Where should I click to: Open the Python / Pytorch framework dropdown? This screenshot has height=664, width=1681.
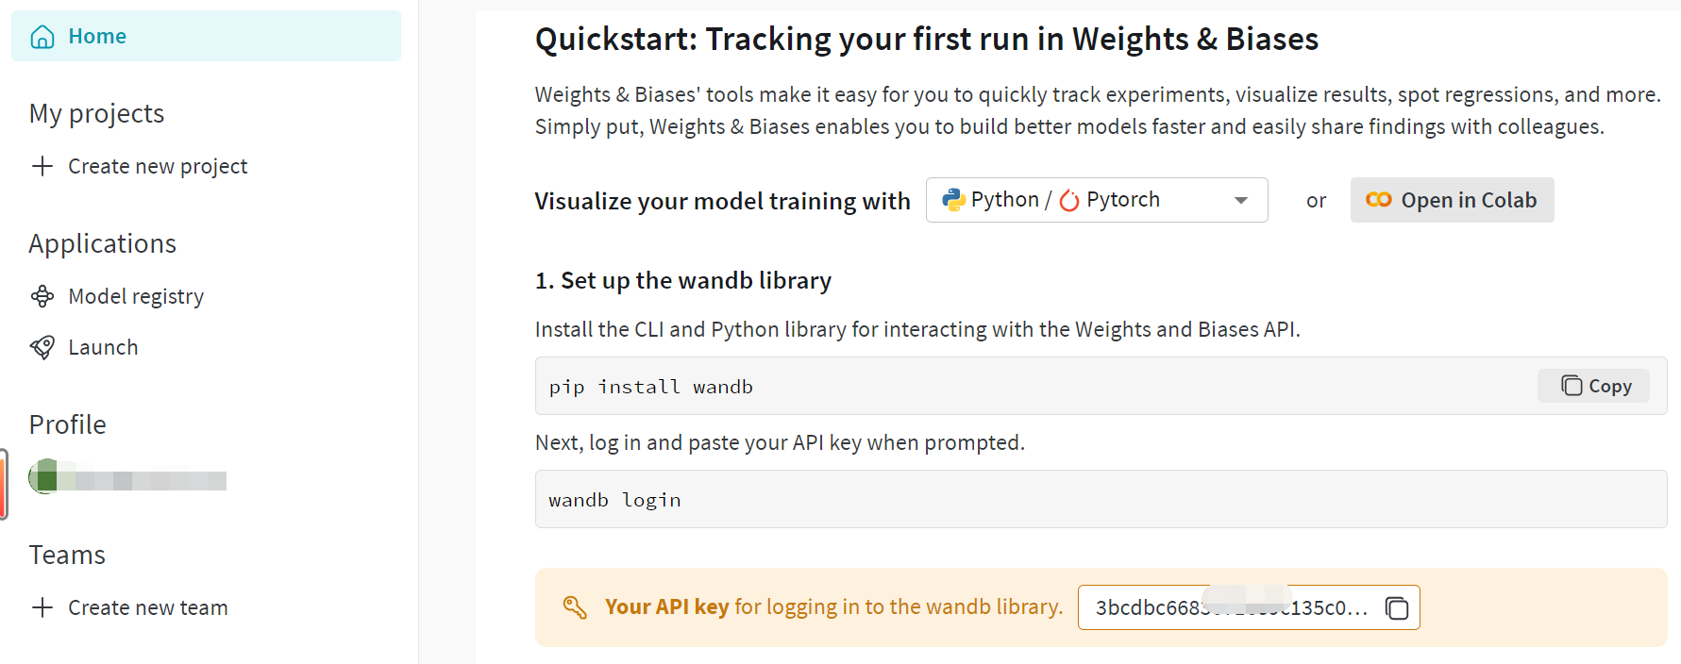click(1240, 199)
